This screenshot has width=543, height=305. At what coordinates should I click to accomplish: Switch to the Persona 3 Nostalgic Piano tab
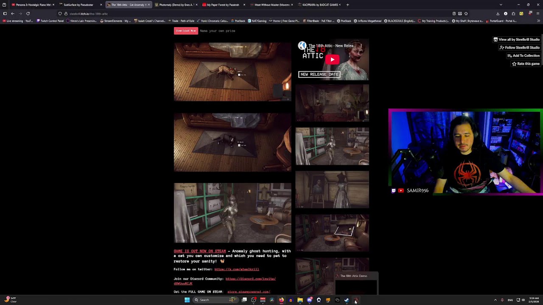point(32,5)
